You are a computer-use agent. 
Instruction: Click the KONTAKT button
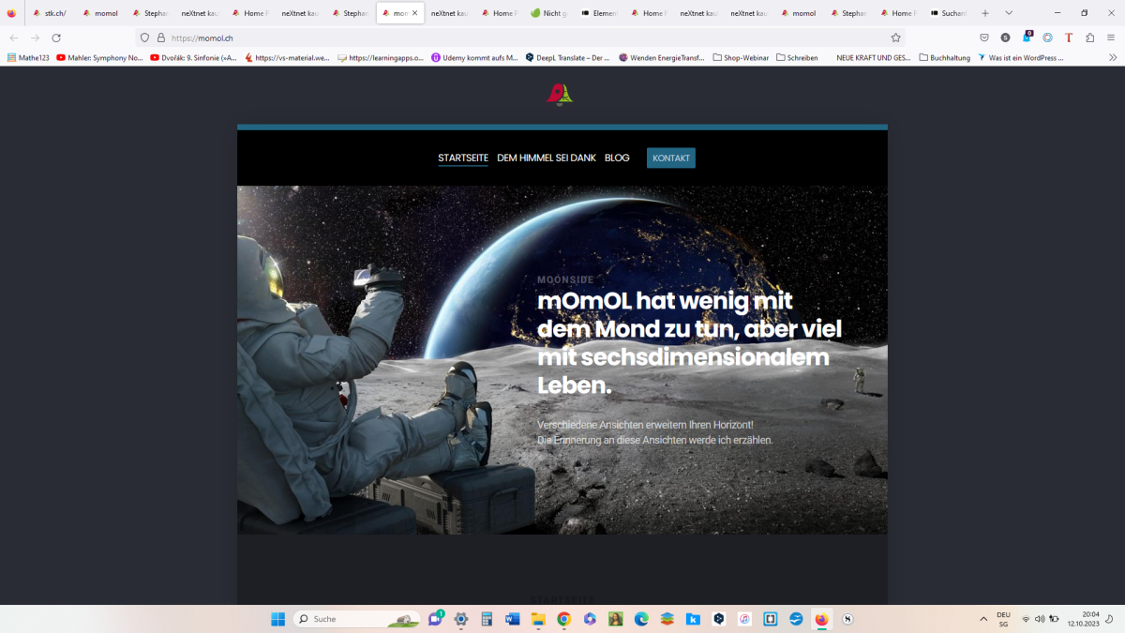tap(671, 158)
